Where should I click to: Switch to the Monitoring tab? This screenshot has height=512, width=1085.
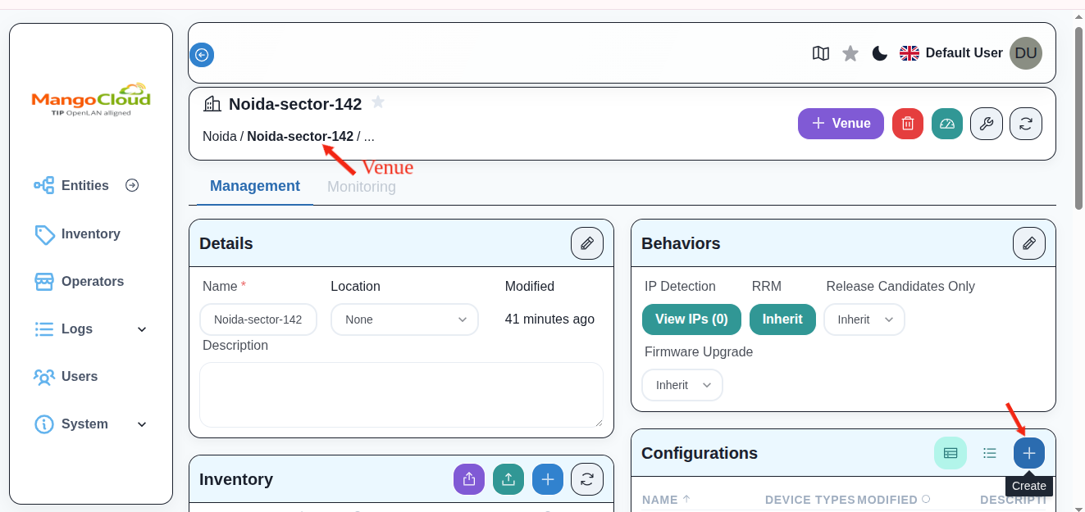pos(361,186)
